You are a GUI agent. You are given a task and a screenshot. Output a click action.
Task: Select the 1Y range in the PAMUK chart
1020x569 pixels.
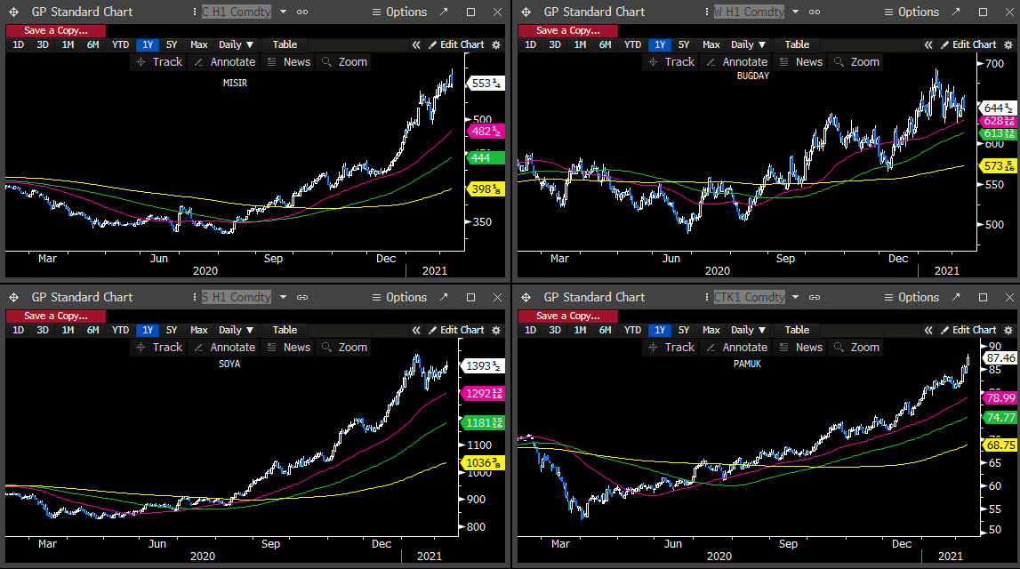click(660, 331)
